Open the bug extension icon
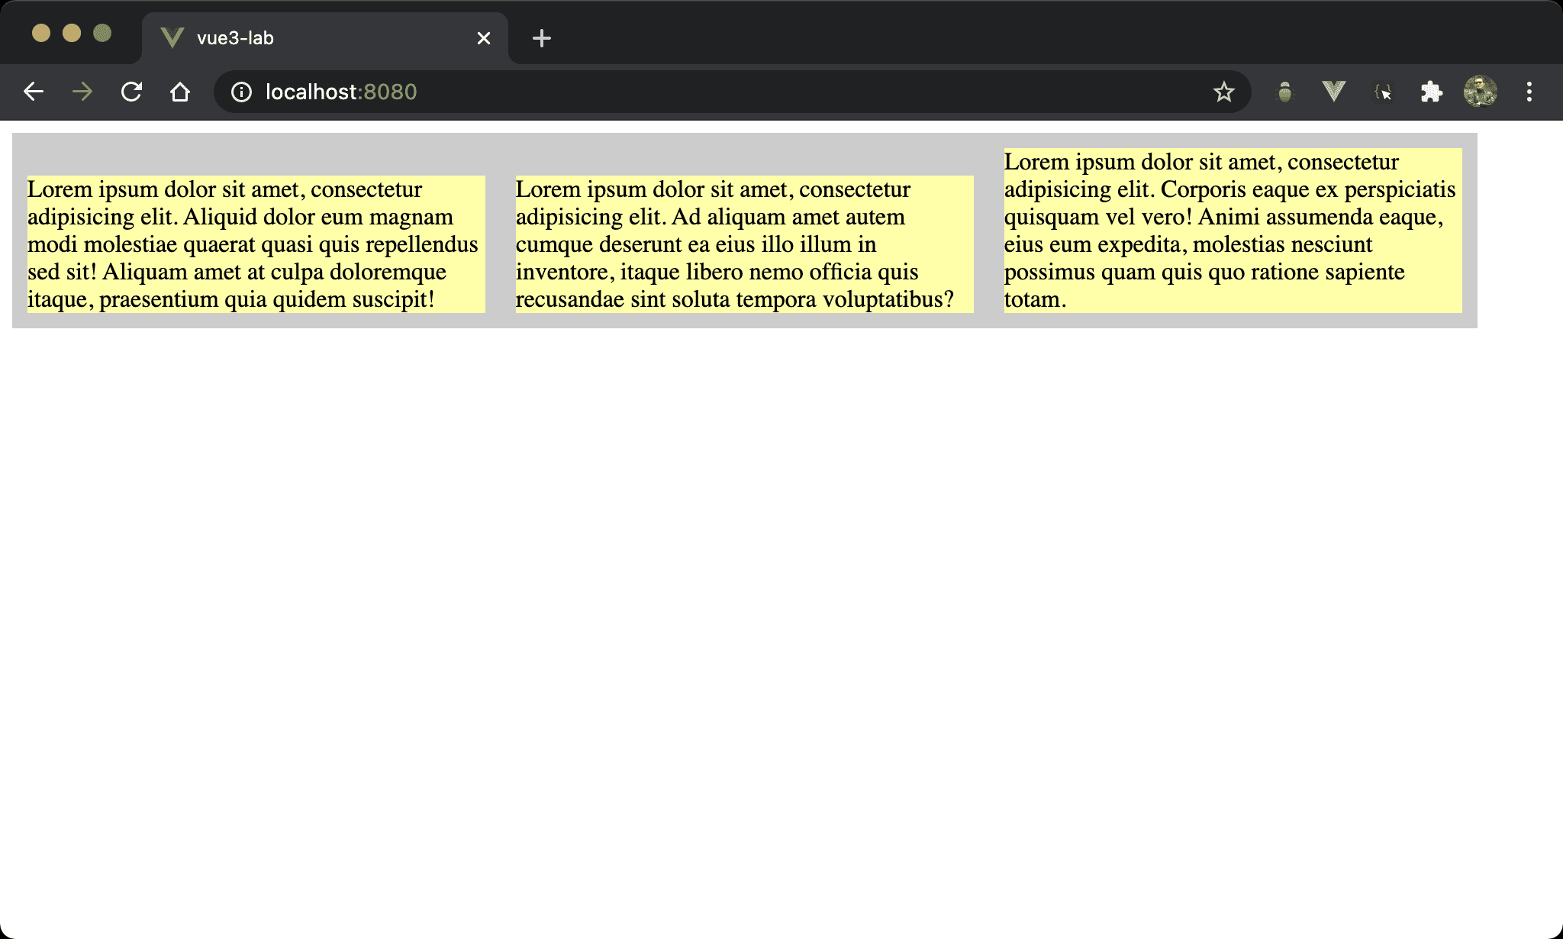Screen dimensions: 1563x939 point(1285,92)
